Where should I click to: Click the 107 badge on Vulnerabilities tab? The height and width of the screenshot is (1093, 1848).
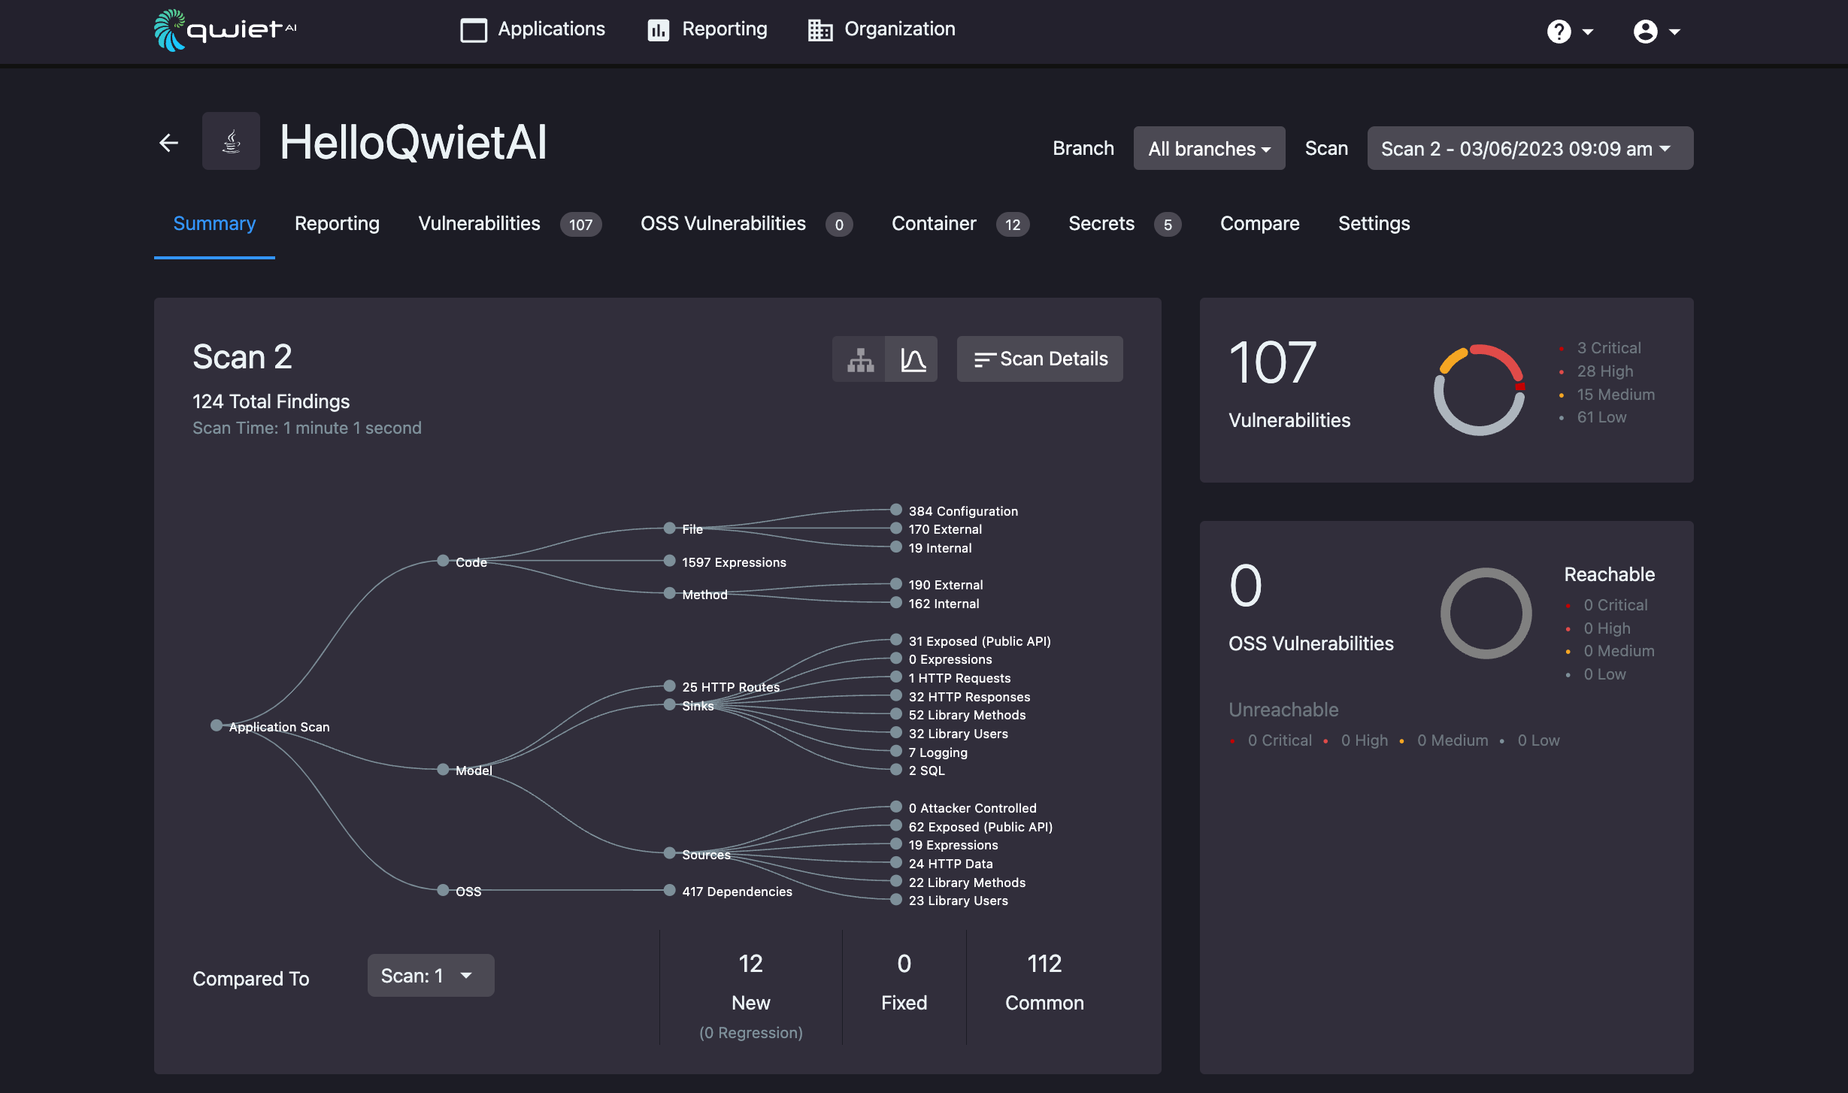[580, 224]
